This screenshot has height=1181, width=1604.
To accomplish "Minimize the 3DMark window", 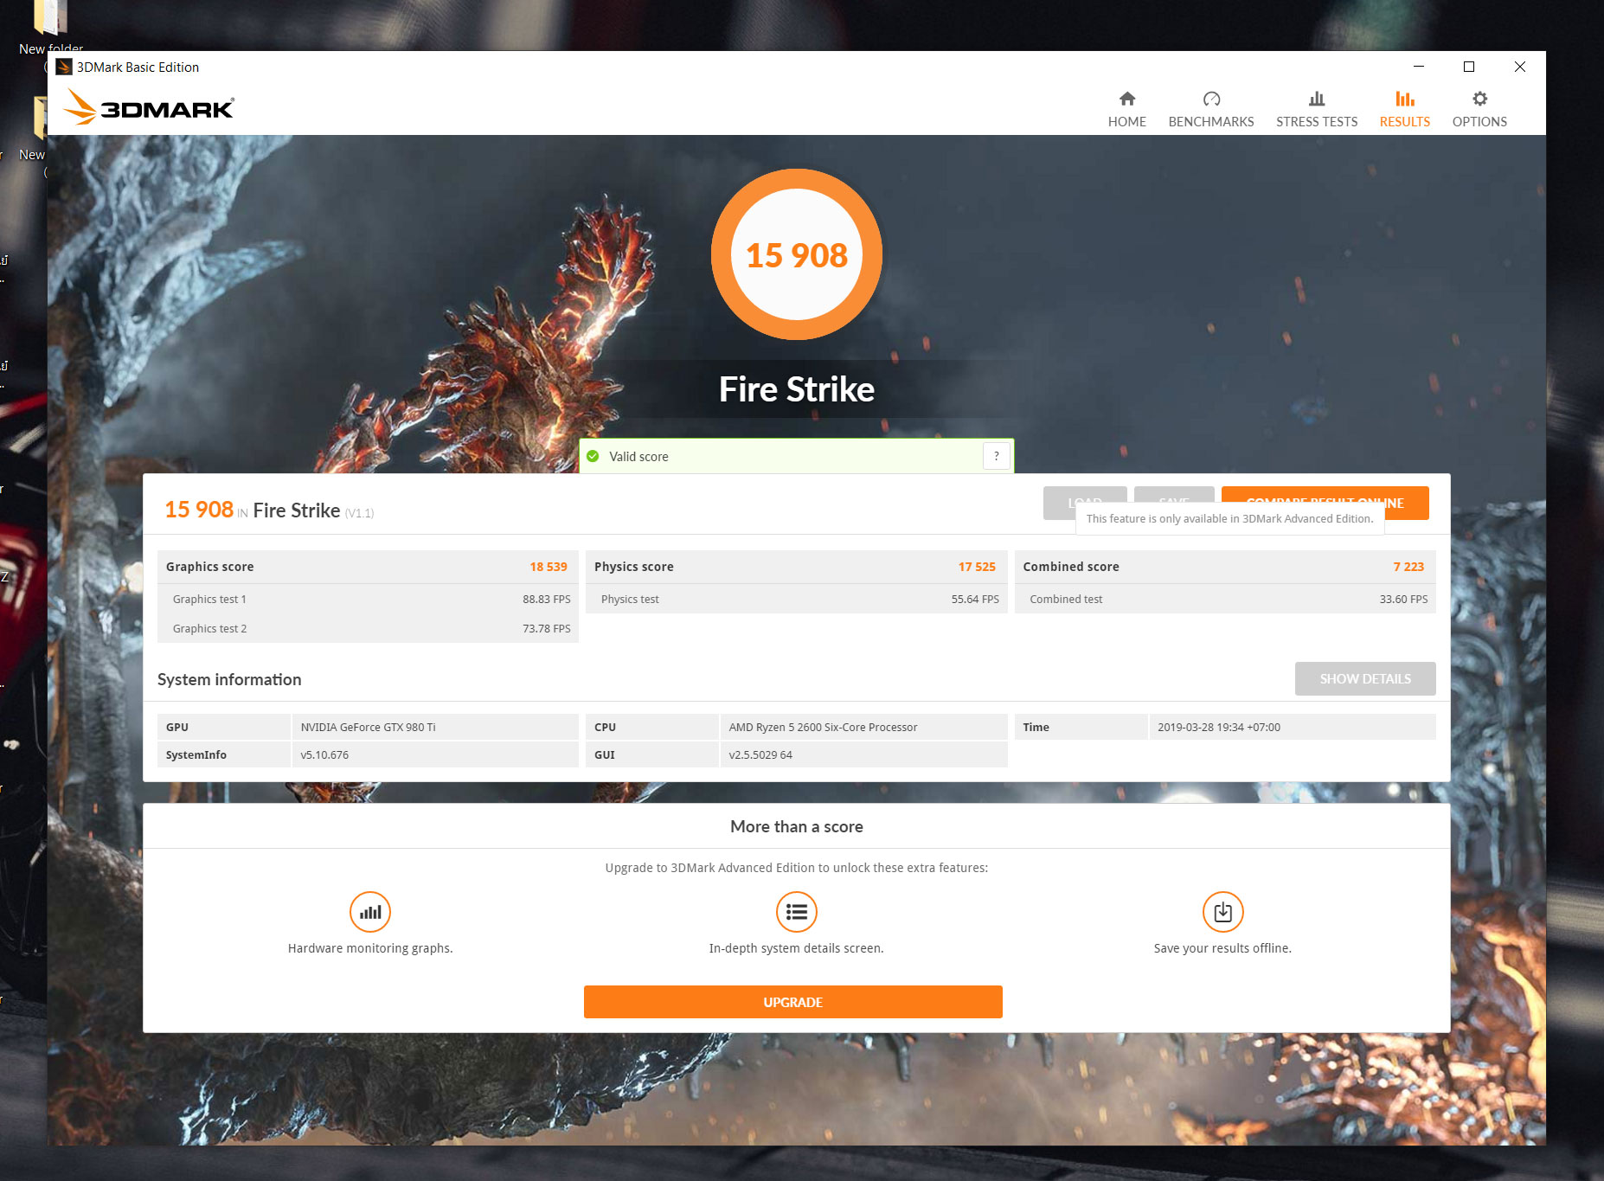I will click(1418, 67).
